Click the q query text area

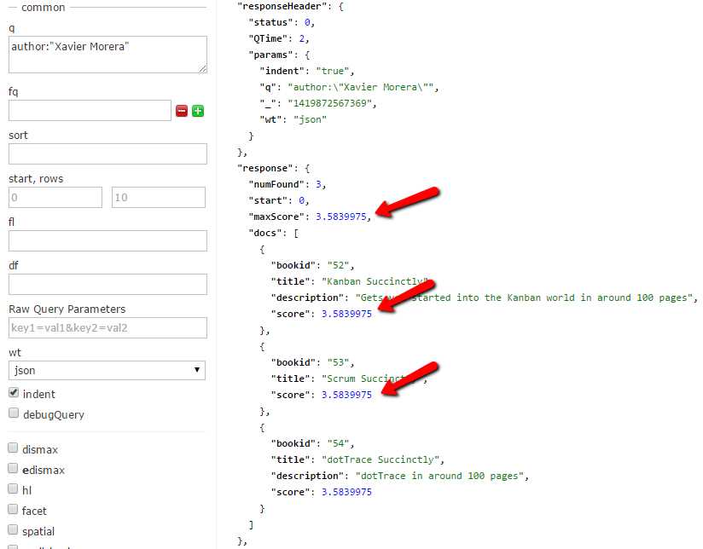pos(107,55)
